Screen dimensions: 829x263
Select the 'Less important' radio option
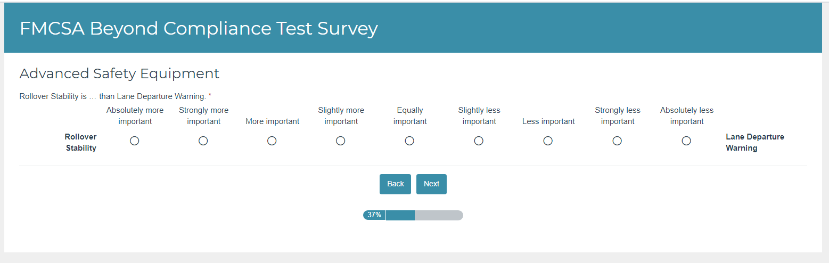point(548,141)
